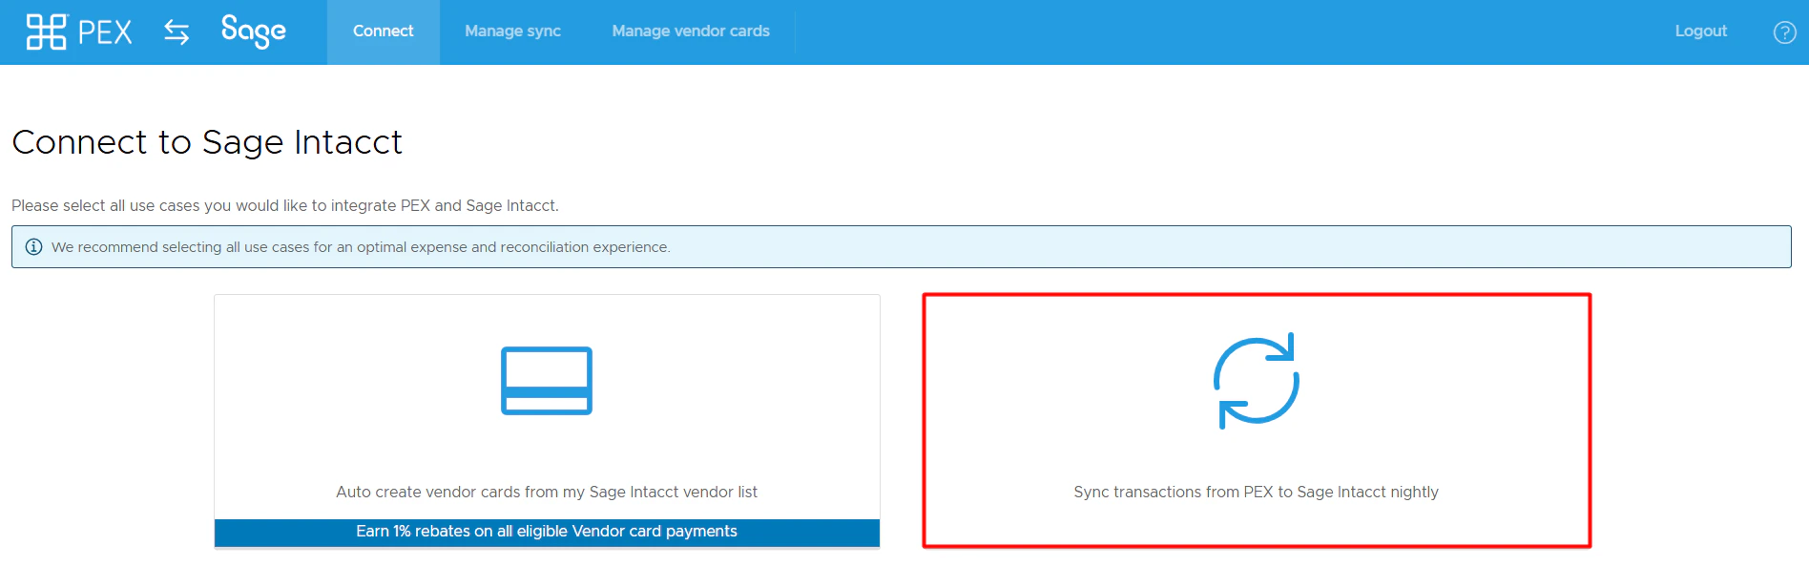Select 'Sync transactions from PEX' use case text
The height and width of the screenshot is (567, 1809).
tap(1256, 492)
